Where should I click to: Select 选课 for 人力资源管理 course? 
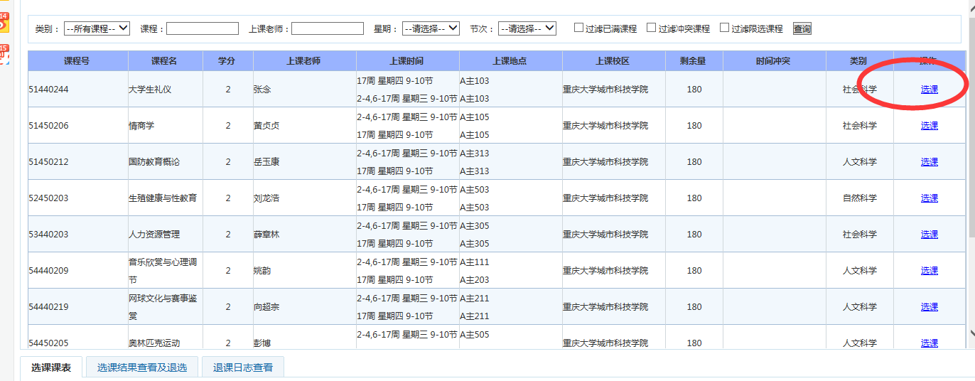pyautogui.click(x=929, y=235)
